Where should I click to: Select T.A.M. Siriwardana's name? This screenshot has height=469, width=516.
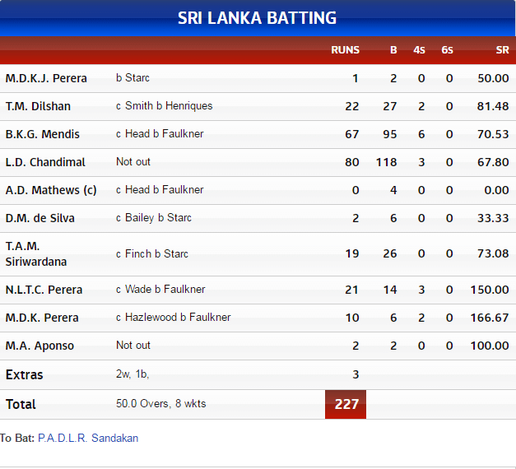tap(36, 253)
